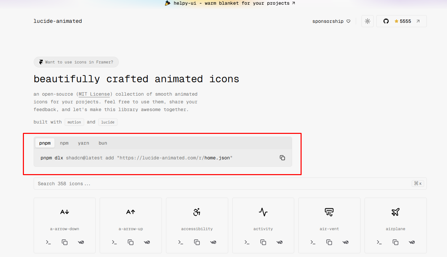Image resolution: width=447 pixels, height=257 pixels.
Task: Toggle the light/dark theme sun button
Action: [368, 21]
